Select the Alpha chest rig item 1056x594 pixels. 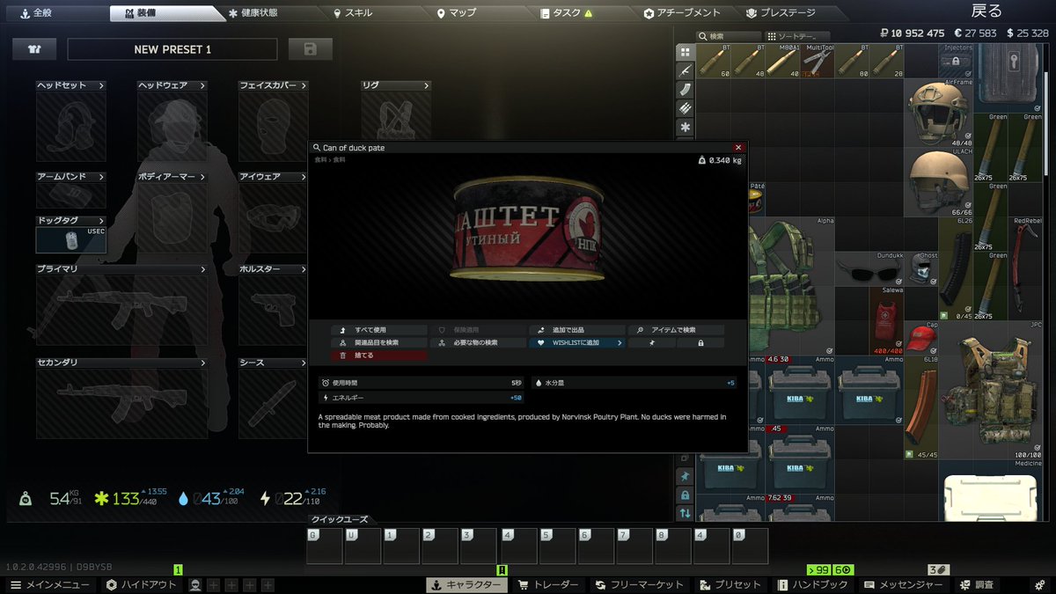(x=790, y=286)
